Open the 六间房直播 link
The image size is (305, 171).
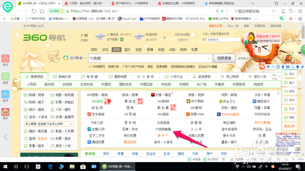tap(163, 129)
